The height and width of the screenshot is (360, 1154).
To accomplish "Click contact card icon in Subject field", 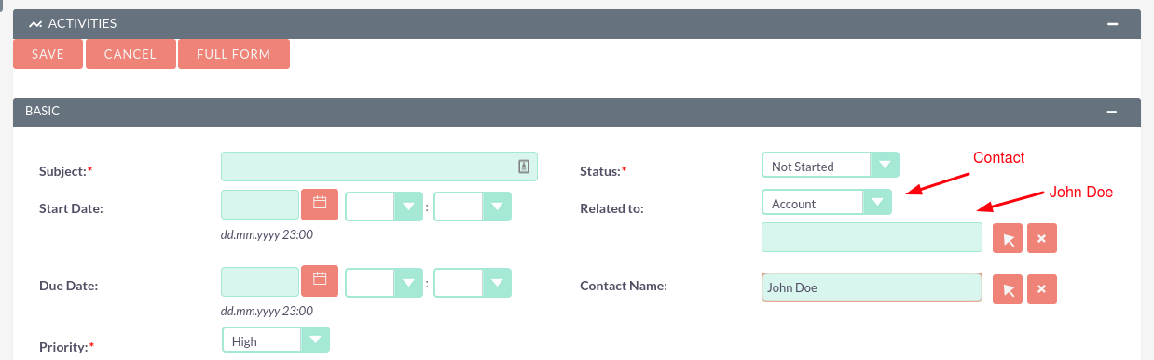I will [x=524, y=167].
